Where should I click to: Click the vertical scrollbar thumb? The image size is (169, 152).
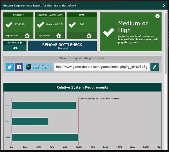coord(166,43)
